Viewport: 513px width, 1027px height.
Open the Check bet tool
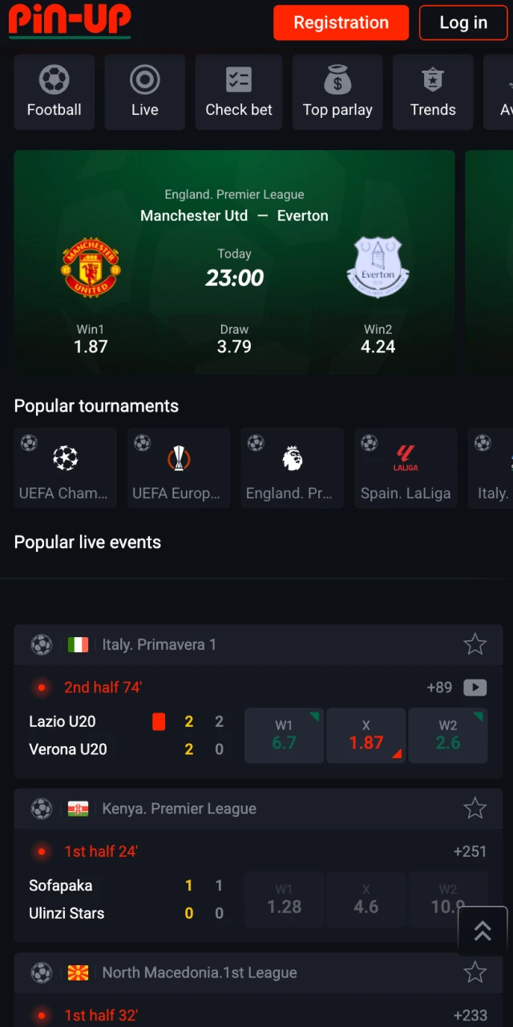pyautogui.click(x=239, y=81)
